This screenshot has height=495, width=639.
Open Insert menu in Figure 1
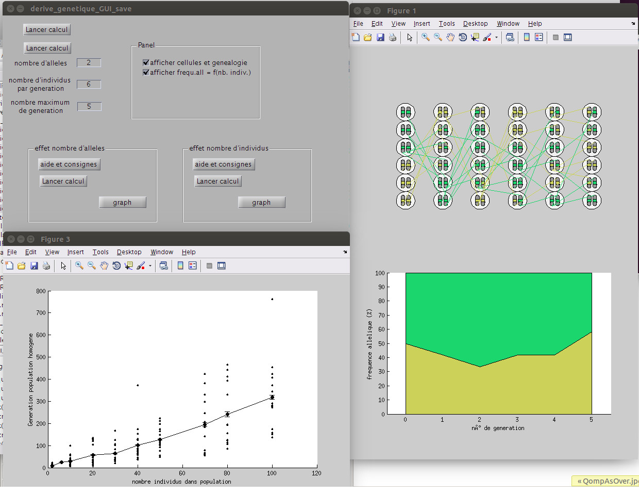pyautogui.click(x=422, y=24)
